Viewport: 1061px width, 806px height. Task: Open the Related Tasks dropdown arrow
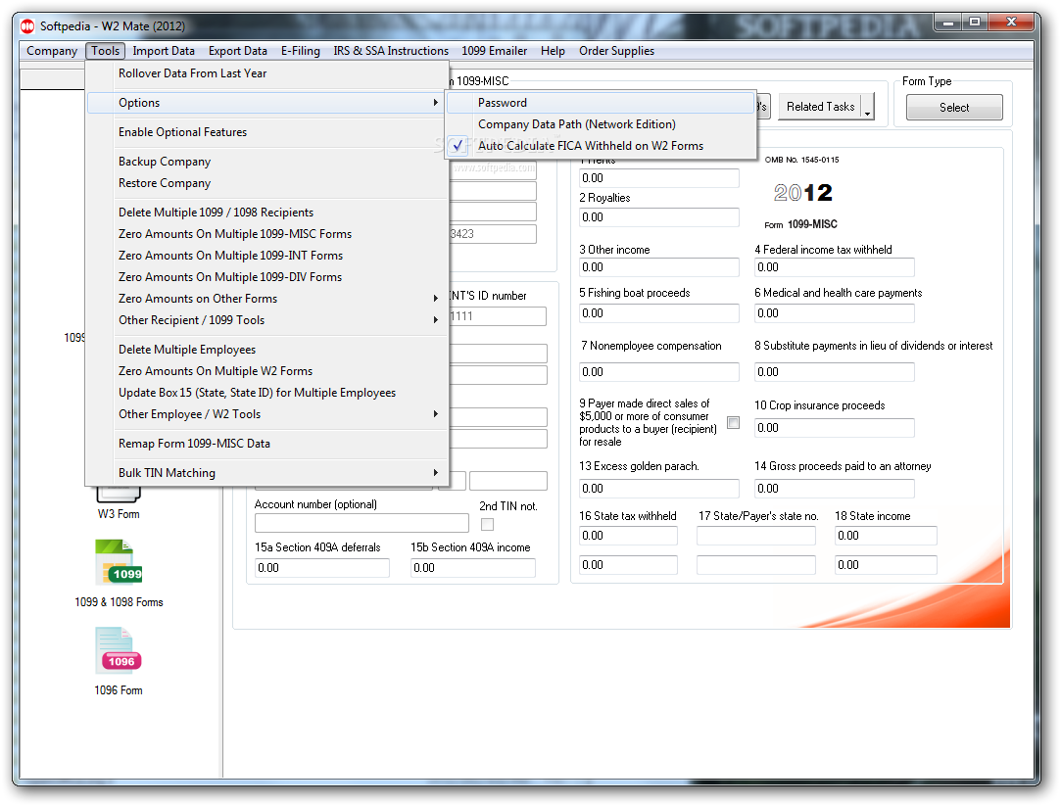click(x=867, y=107)
